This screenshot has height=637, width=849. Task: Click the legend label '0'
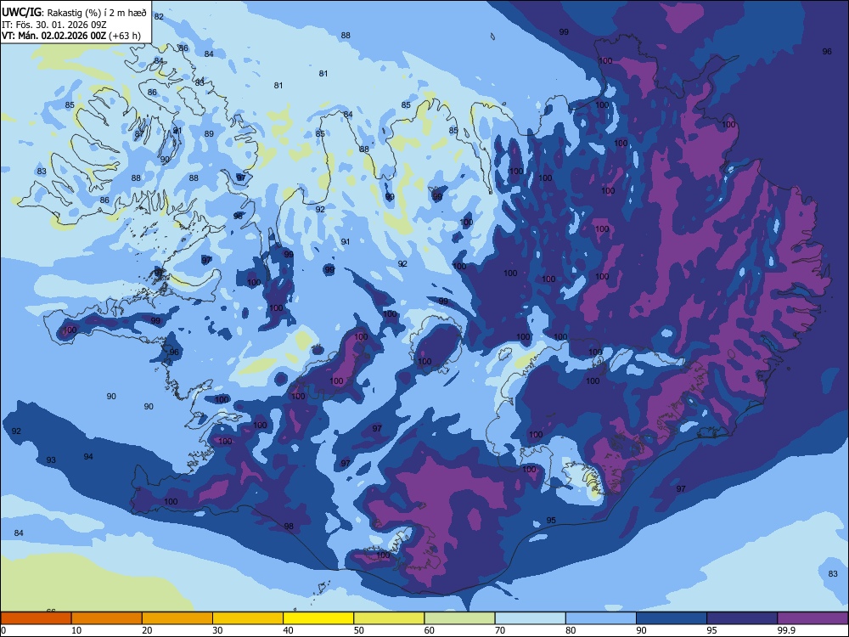3,630
